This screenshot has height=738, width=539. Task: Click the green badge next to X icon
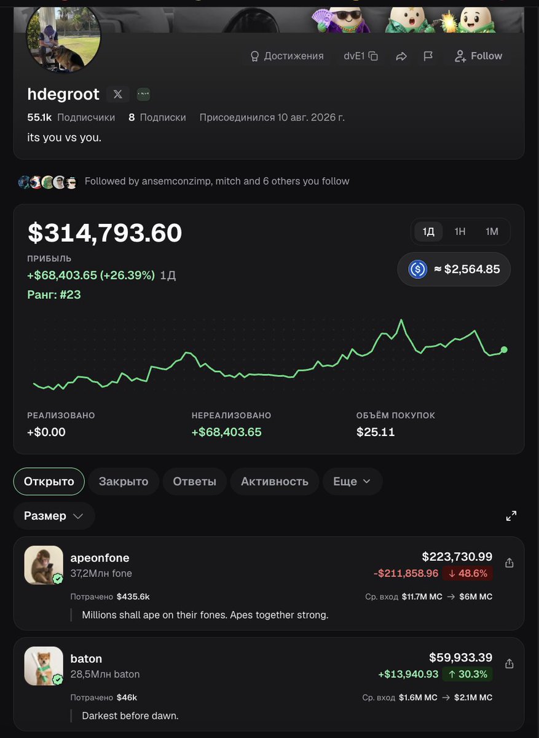tap(143, 94)
